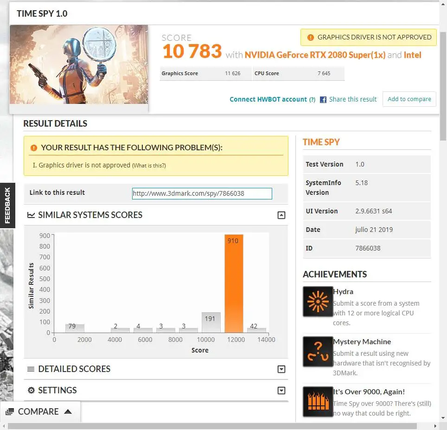The height and width of the screenshot is (430, 447).
Task: Click the ID value 7866038
Action: [x=368, y=248]
